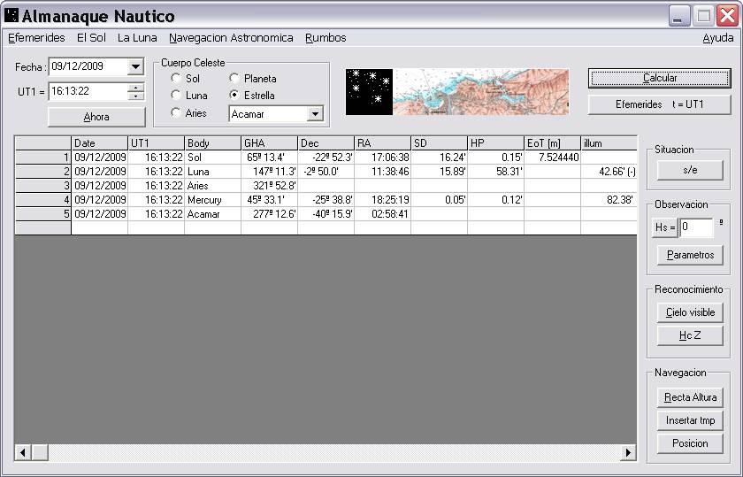Click the Cielo visible button
743x477 pixels.
tap(689, 312)
